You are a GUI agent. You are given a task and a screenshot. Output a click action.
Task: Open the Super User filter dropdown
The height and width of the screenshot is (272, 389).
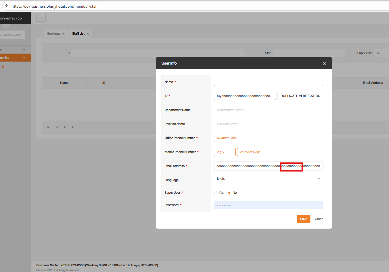[381, 53]
